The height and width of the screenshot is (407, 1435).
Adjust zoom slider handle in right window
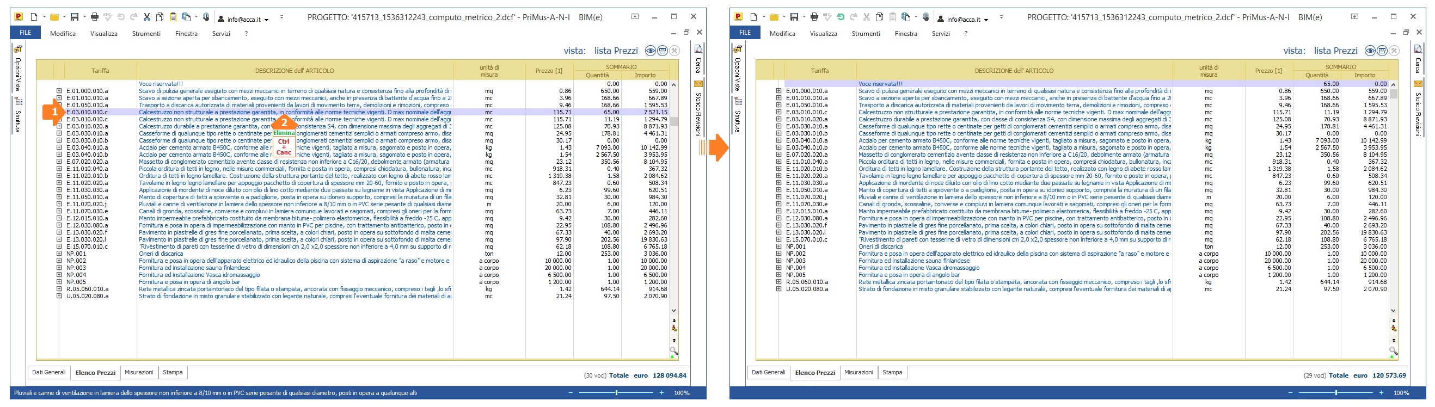point(1335,392)
